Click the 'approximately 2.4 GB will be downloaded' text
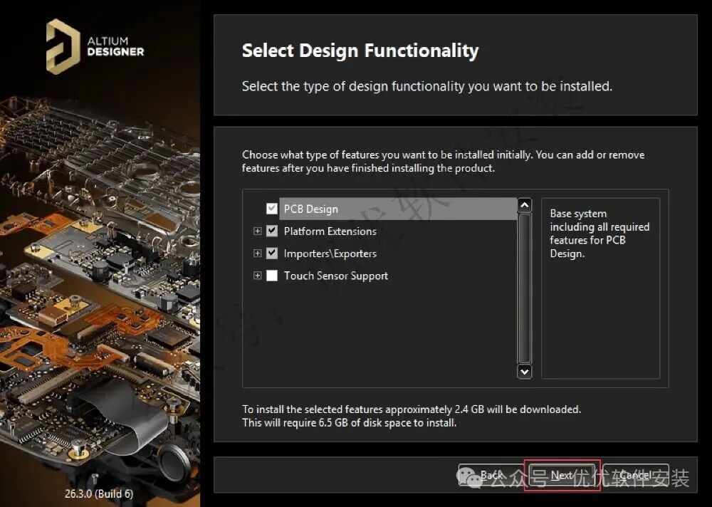This screenshot has width=712, height=507. tap(483, 409)
